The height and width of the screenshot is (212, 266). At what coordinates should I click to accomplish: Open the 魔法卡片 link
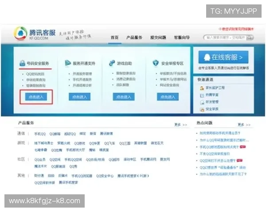pyautogui.click(x=40, y=167)
